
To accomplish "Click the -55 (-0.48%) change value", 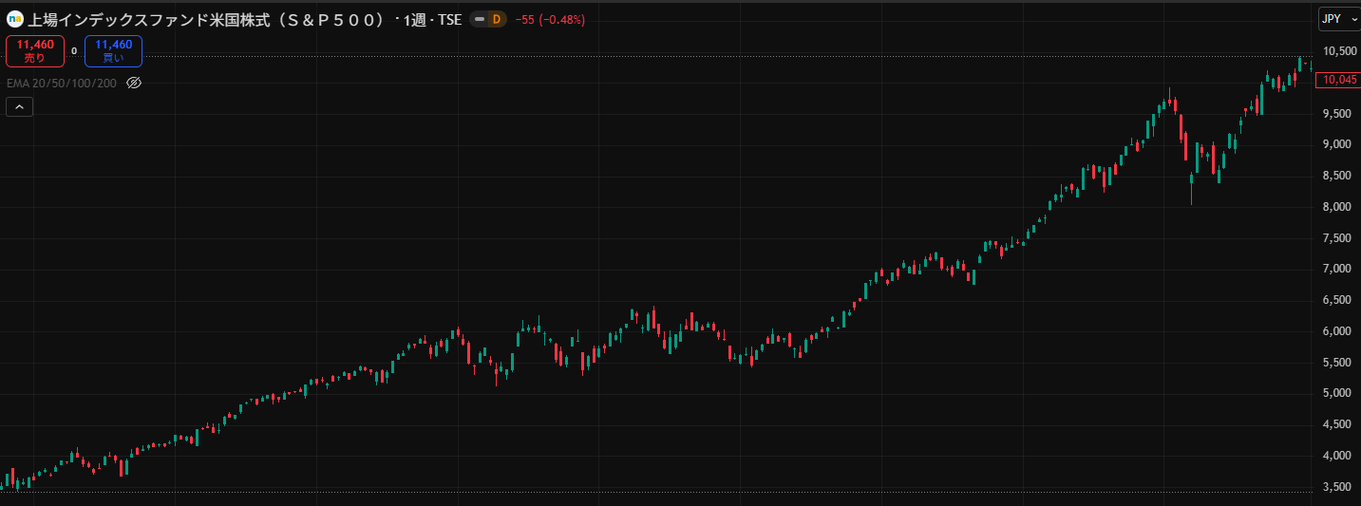I will tap(550, 19).
